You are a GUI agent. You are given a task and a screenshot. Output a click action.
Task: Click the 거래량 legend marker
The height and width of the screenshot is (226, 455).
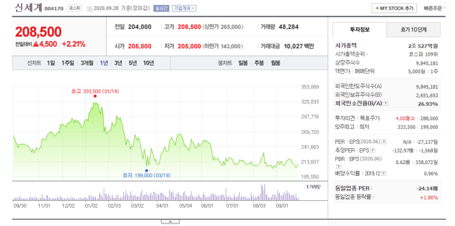[x=307, y=187]
